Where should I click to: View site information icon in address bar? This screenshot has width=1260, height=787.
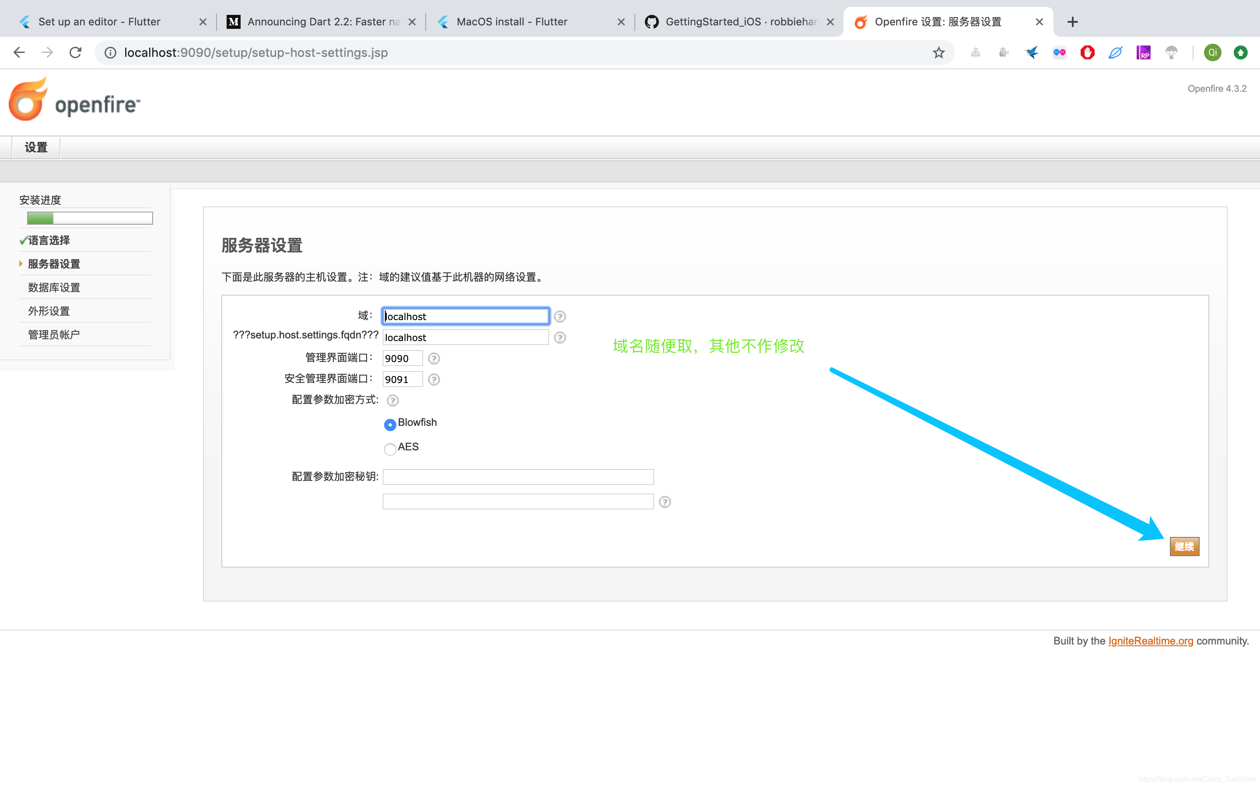coord(110,52)
